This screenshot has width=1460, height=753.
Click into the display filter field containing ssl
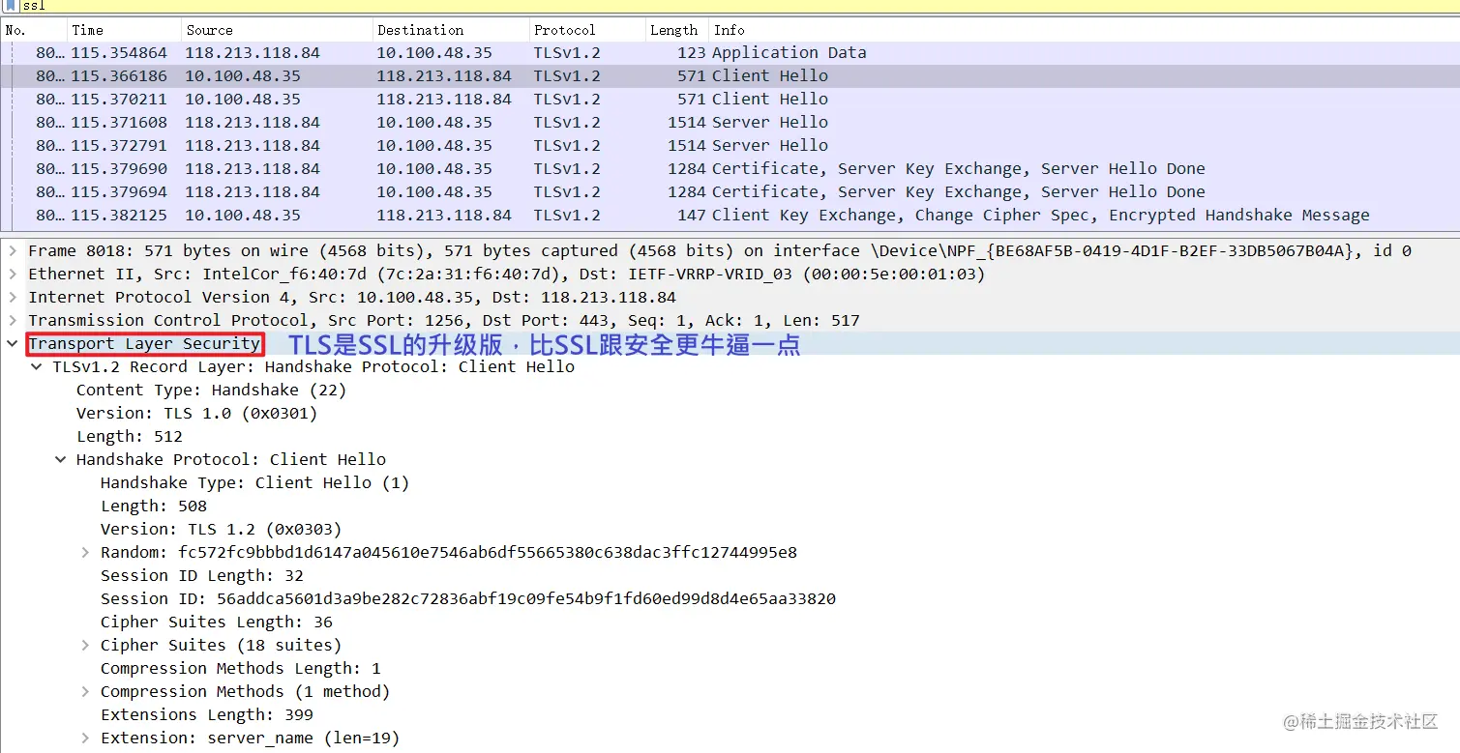[739, 6]
